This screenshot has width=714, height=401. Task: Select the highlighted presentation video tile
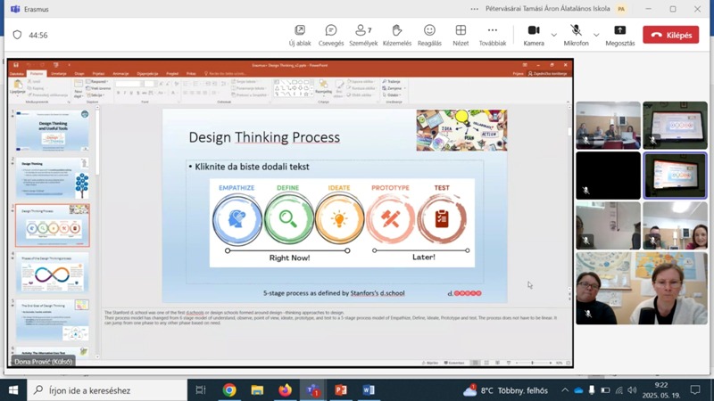pyautogui.click(x=675, y=175)
